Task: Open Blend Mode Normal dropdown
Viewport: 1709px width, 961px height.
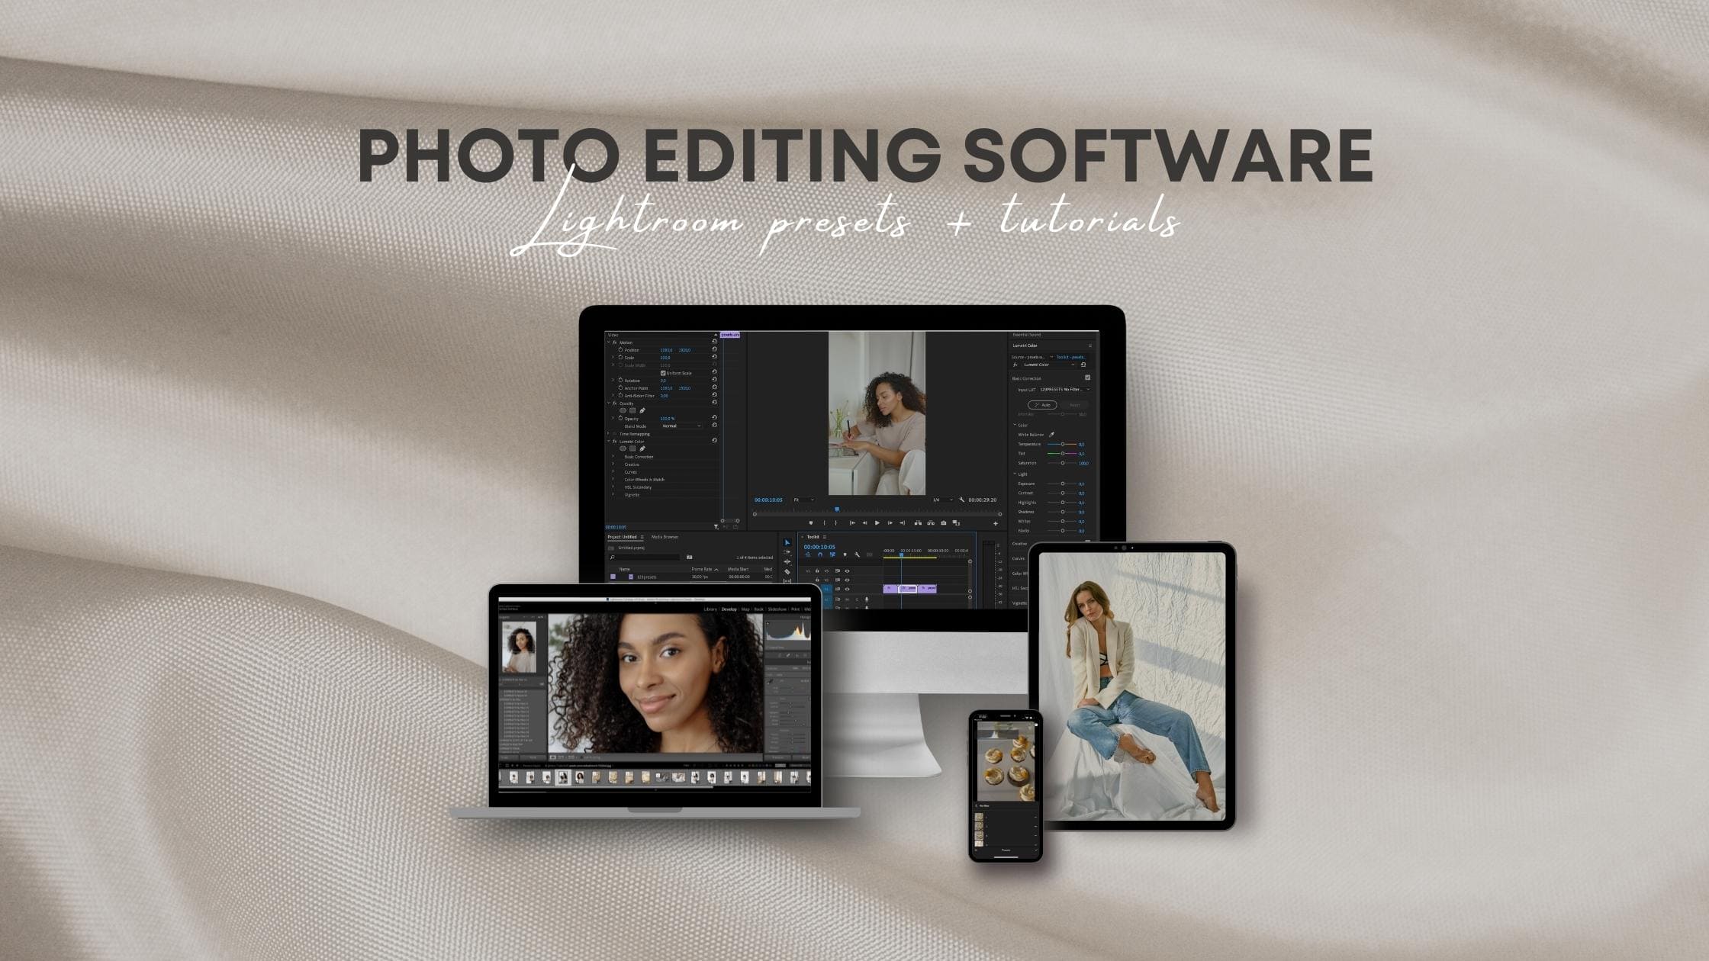Action: tap(682, 426)
